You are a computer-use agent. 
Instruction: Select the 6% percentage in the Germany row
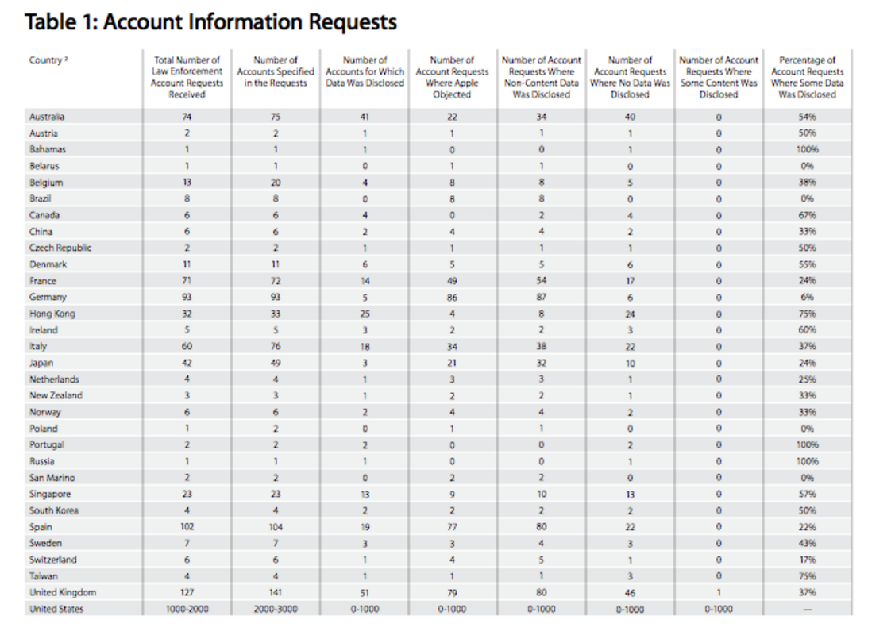(807, 297)
